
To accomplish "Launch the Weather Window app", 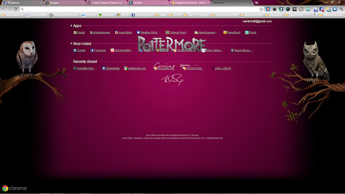I will [x=148, y=32].
